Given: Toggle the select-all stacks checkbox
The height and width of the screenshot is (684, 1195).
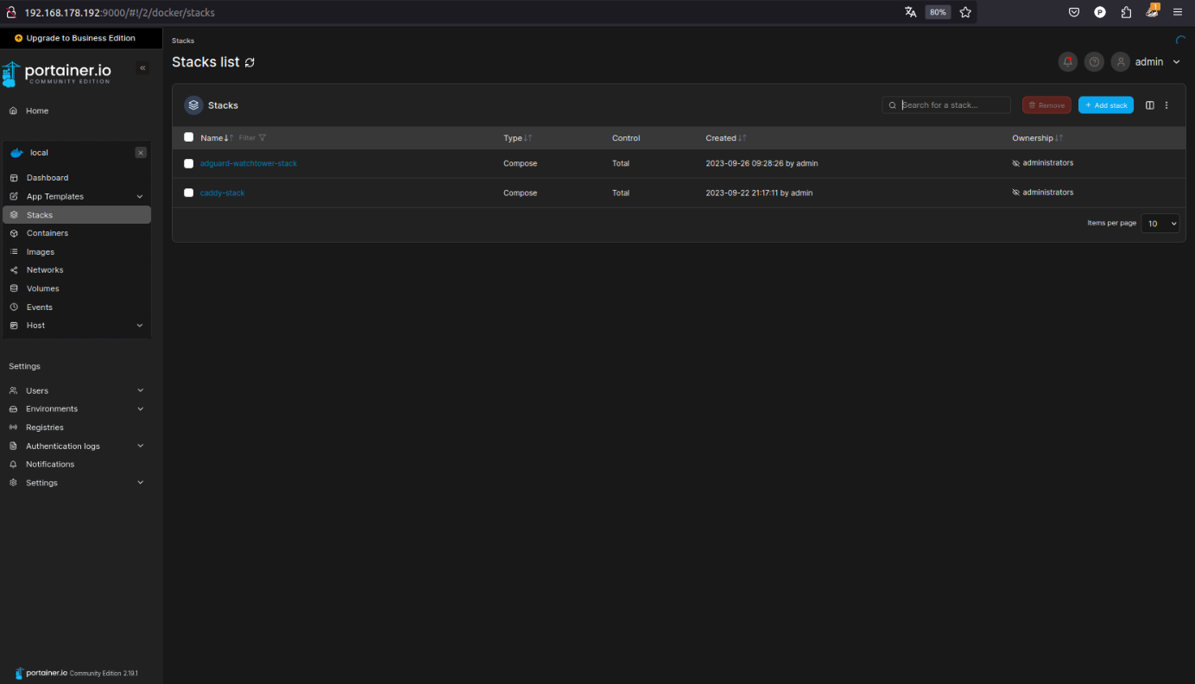Looking at the screenshot, I should (189, 137).
